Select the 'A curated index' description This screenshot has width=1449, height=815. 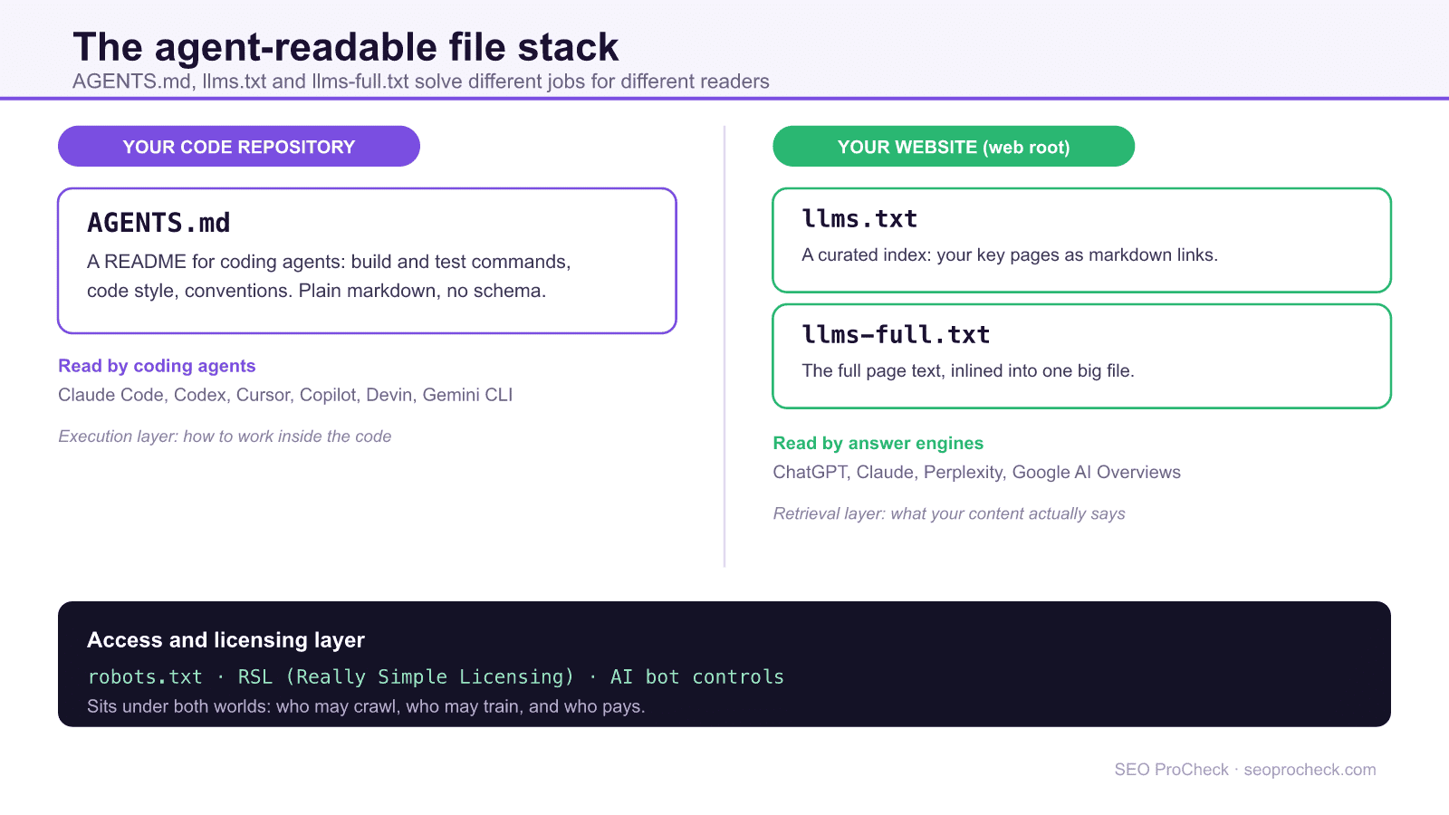click(1010, 255)
